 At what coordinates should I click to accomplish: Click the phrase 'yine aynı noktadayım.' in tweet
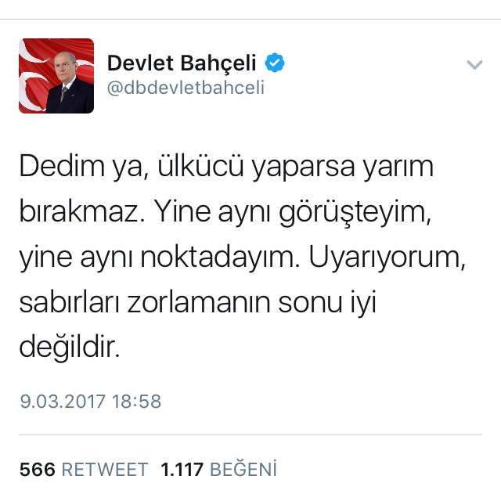160,258
